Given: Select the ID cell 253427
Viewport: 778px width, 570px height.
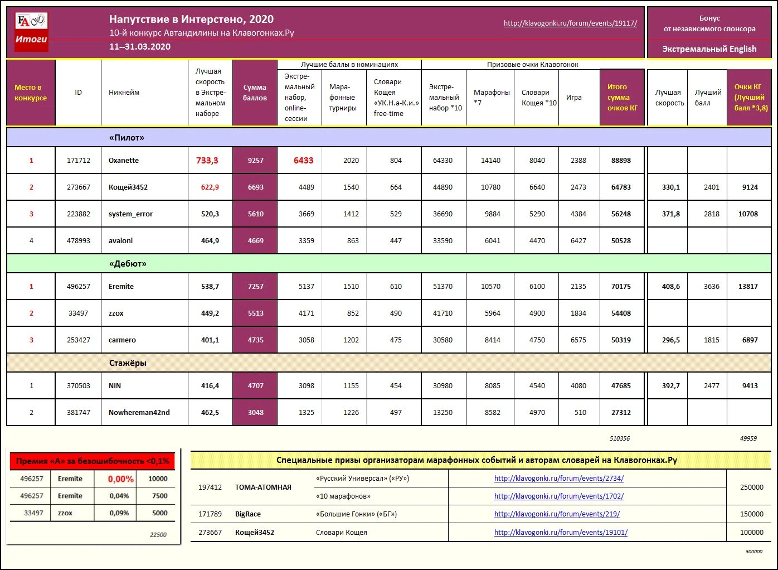Looking at the screenshot, I should pos(79,340).
